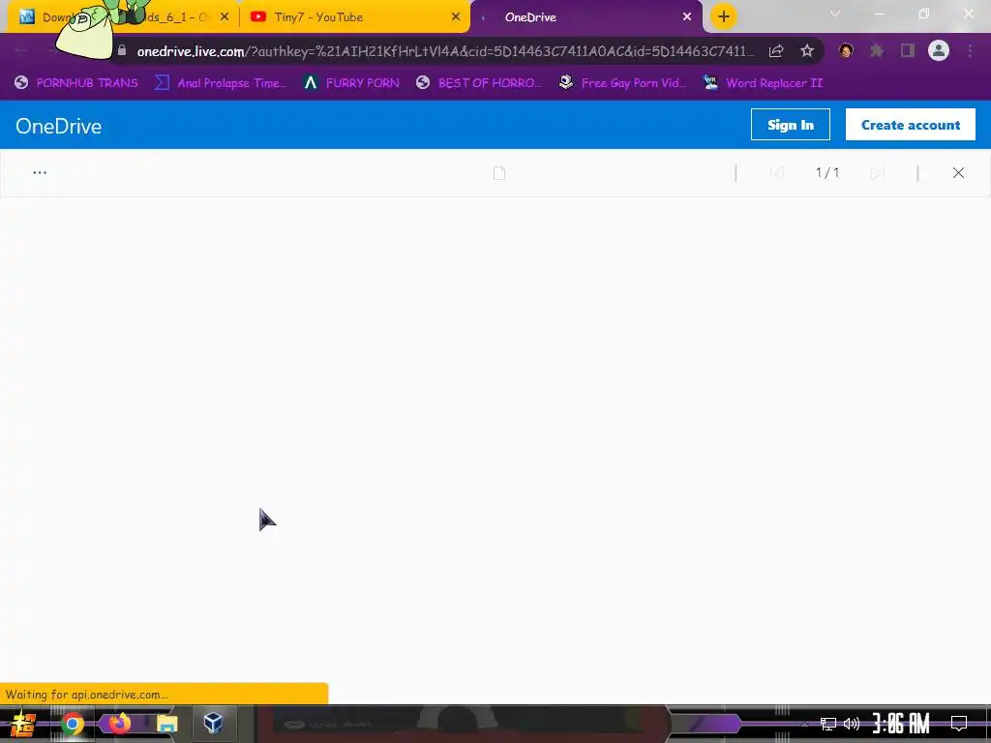
Task: Close the first Downloads tab
Action: tap(225, 17)
